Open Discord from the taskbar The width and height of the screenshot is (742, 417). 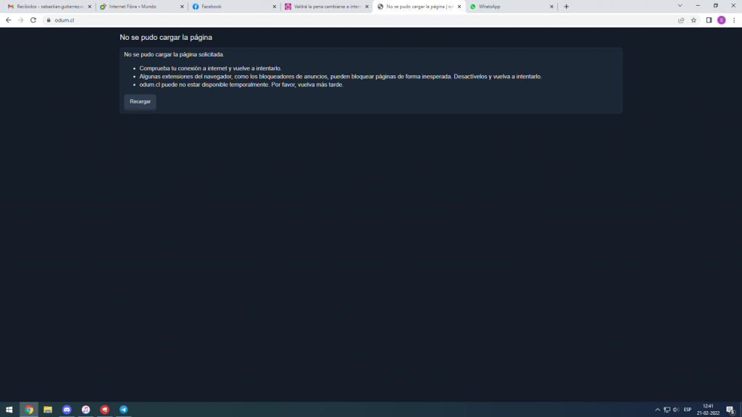[x=67, y=410]
